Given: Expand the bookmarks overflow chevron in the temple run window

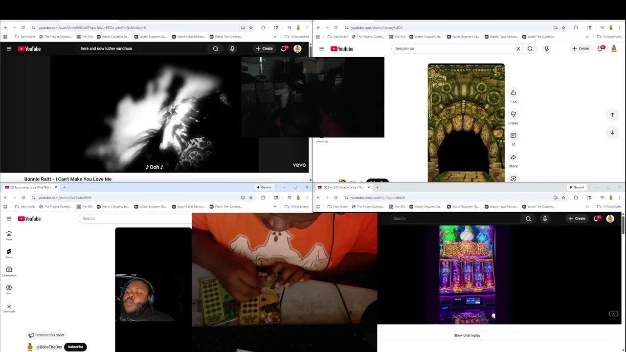Looking at the screenshot, I should pyautogui.click(x=587, y=37).
